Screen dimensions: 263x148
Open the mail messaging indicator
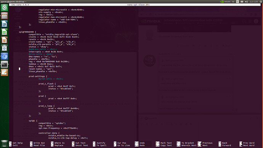click(242, 2)
